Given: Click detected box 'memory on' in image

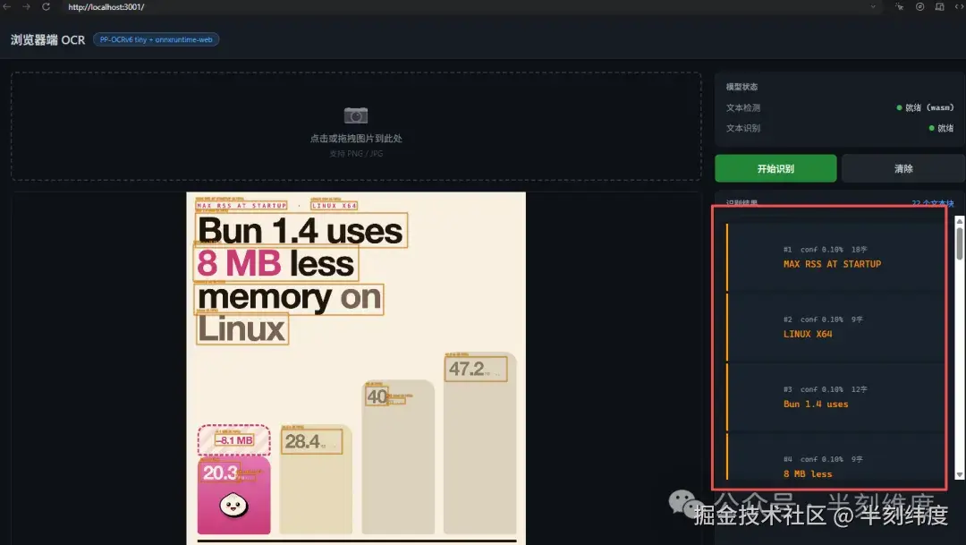Looking at the screenshot, I should pos(290,298).
